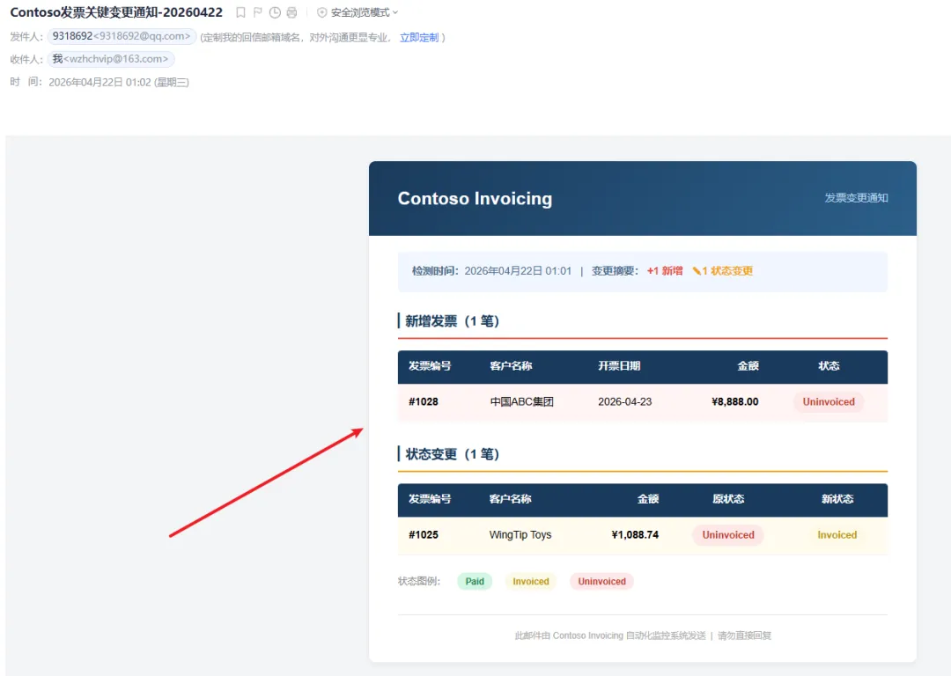Viewport: 951px width, 676px height.
Task: Click amount ¥8,888.00
Action: (735, 402)
